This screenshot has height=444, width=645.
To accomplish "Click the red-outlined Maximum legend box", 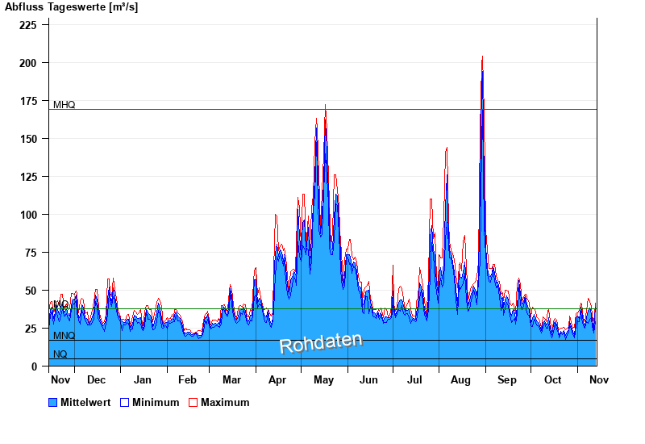I will click(x=193, y=402).
